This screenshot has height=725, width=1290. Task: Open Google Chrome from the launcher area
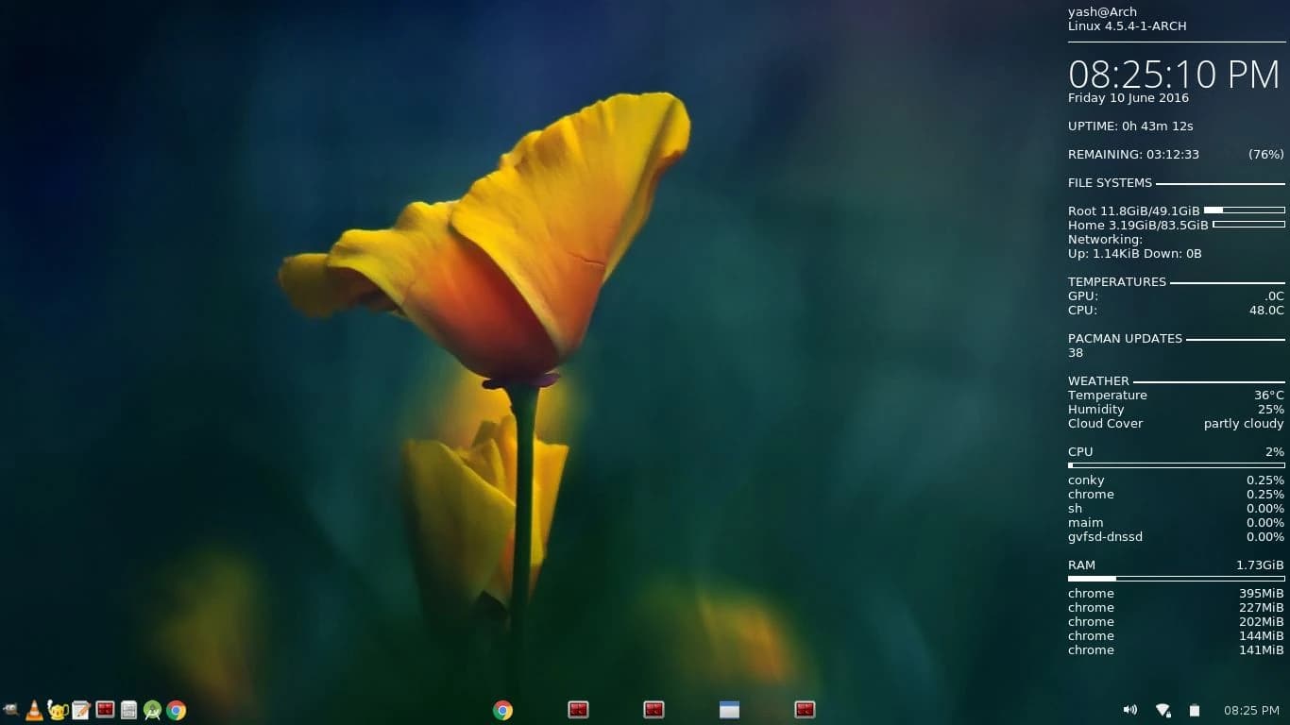click(x=176, y=710)
